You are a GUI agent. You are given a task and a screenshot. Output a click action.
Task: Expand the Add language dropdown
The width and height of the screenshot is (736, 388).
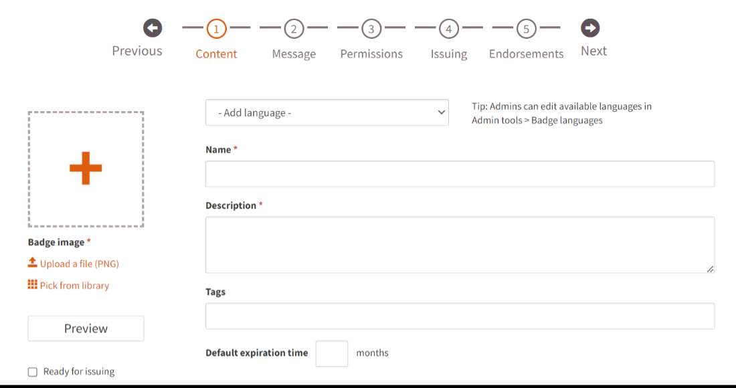pyautogui.click(x=327, y=112)
